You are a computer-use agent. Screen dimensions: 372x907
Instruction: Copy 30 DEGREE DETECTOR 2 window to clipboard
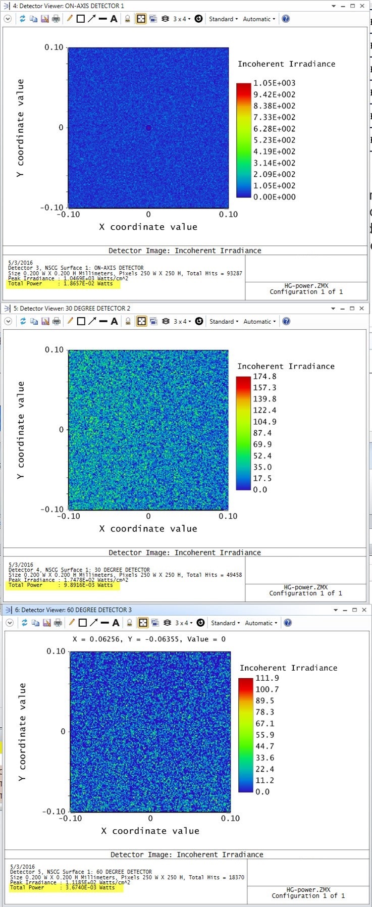tap(34, 321)
